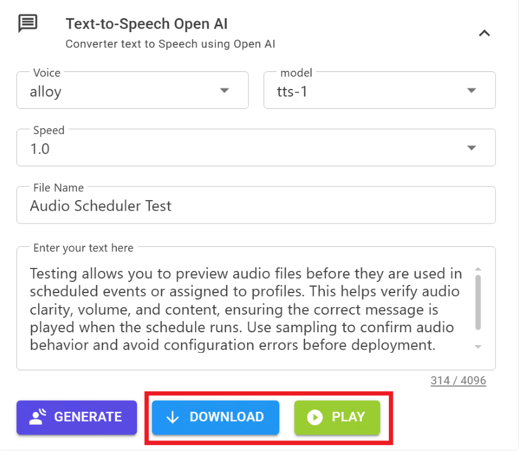Focus the File Name input field

pyautogui.click(x=256, y=206)
